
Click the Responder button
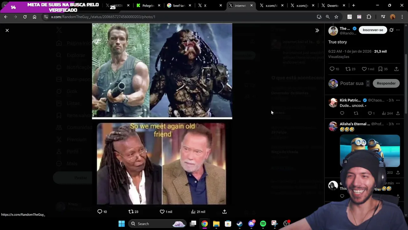386,83
